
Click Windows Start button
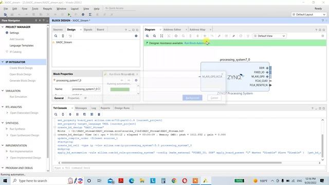point(5,180)
